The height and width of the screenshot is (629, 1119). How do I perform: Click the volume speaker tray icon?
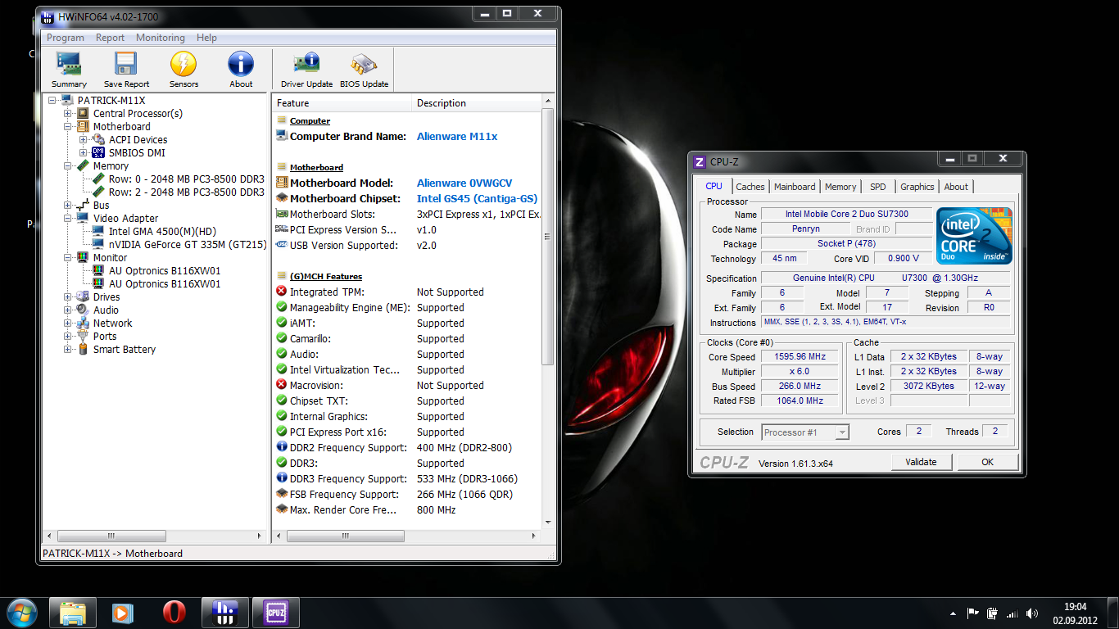click(1032, 613)
